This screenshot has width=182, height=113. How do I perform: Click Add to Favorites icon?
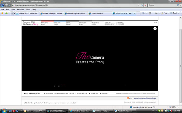(x=6, y=13)
